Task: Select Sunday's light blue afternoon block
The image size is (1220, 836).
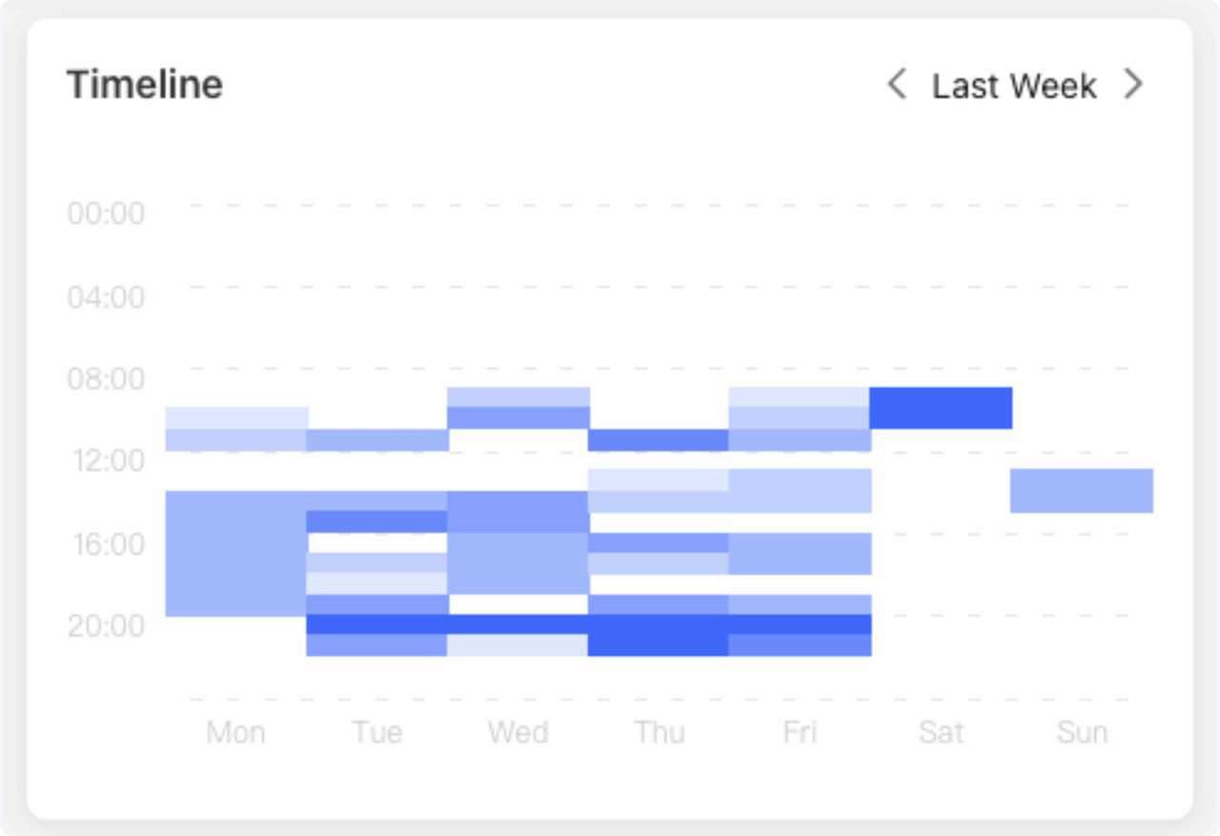Action: 1082,491
